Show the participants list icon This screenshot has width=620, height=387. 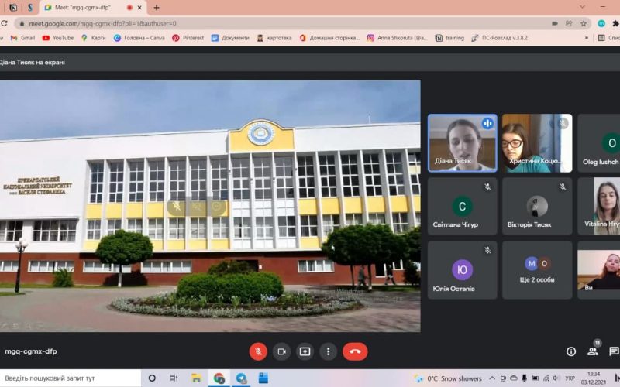point(593,351)
